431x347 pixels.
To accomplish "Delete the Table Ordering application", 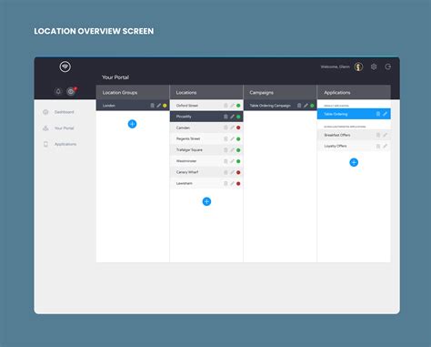I will coord(378,114).
